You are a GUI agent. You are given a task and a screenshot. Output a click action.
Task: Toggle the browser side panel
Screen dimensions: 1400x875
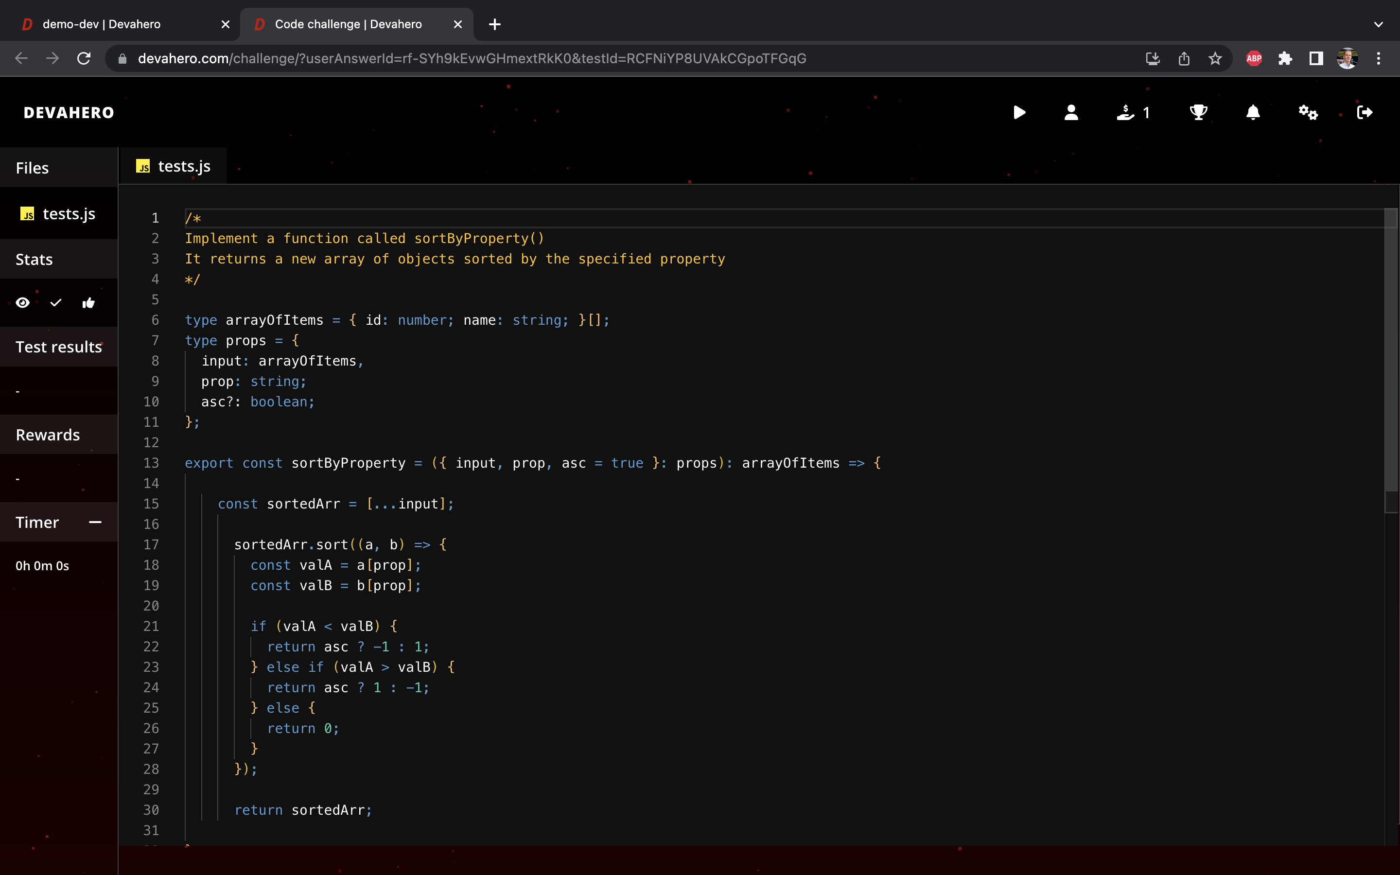tap(1316, 58)
